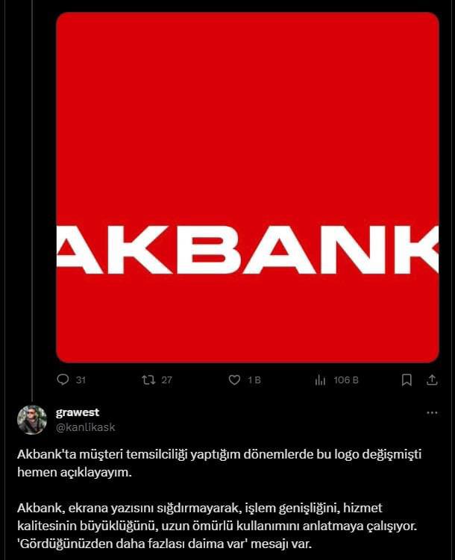Click the 1 B likes count
The height and width of the screenshot is (560, 455).
point(254,380)
